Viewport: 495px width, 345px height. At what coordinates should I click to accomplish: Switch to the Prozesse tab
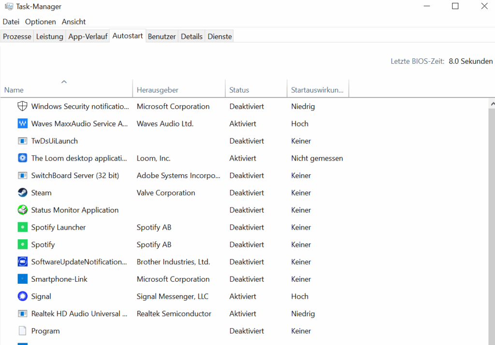pyautogui.click(x=17, y=37)
